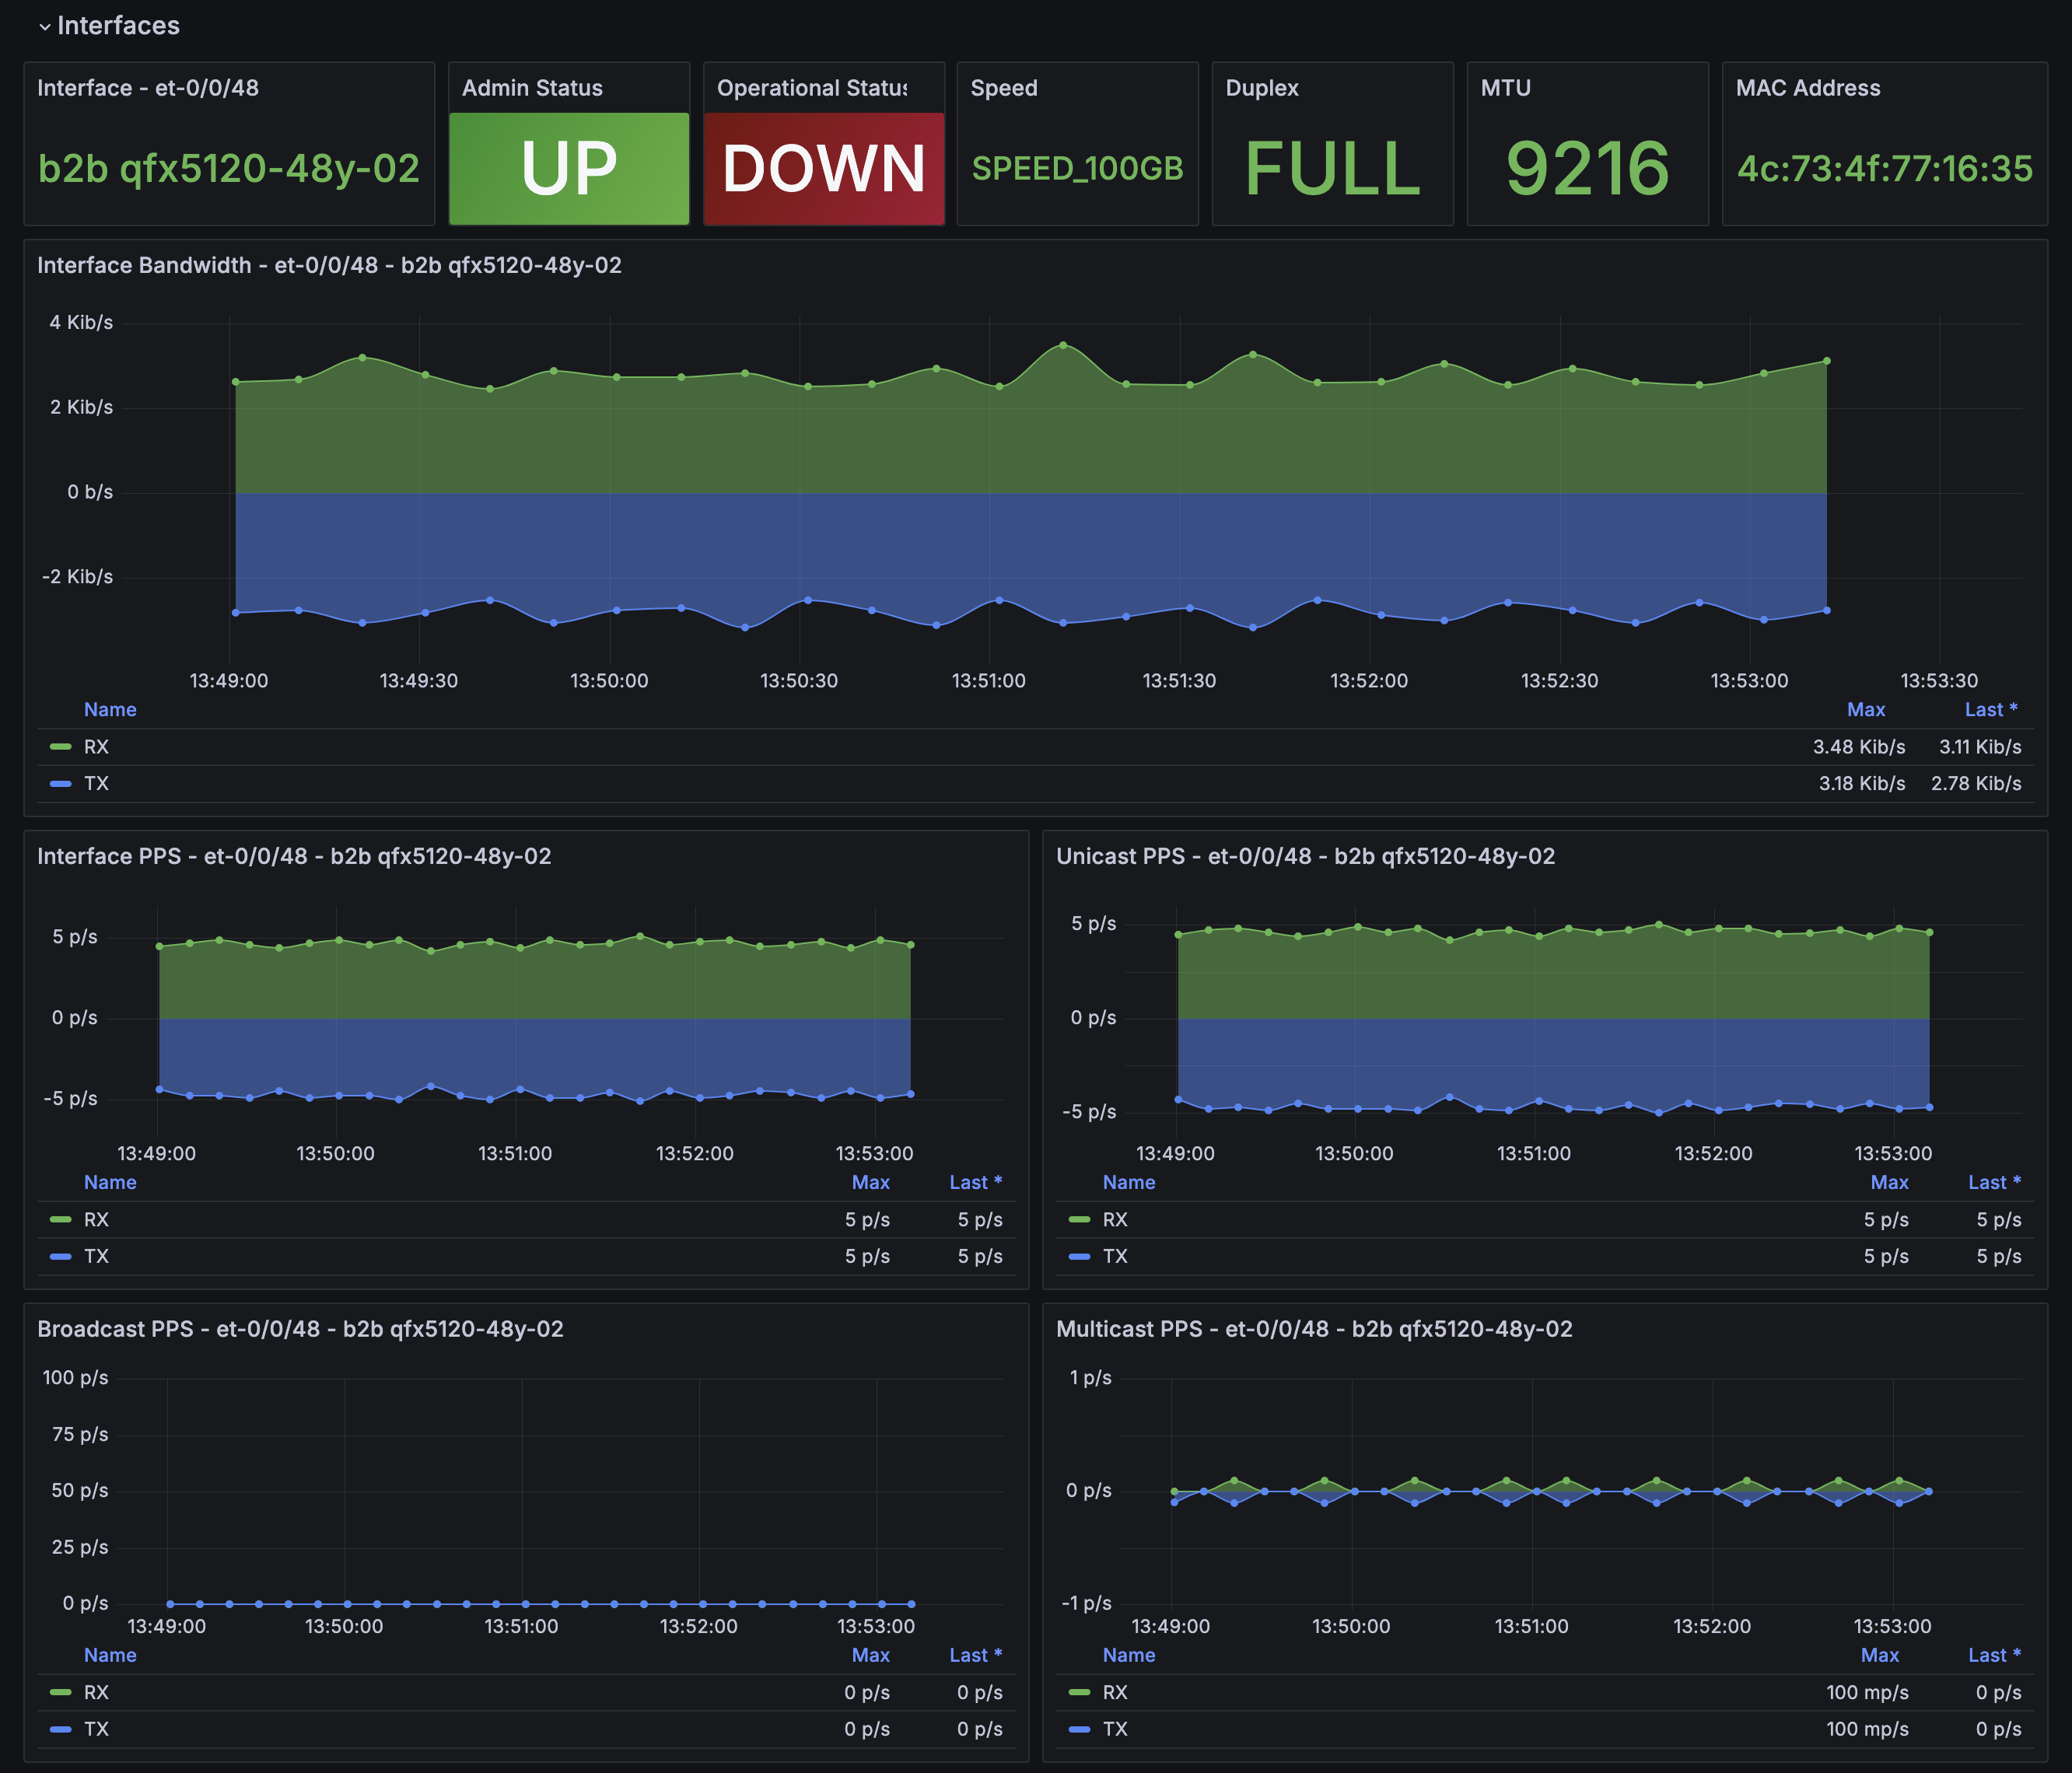Open the Speed panel title
The height and width of the screenshot is (1773, 2072).
point(1004,88)
